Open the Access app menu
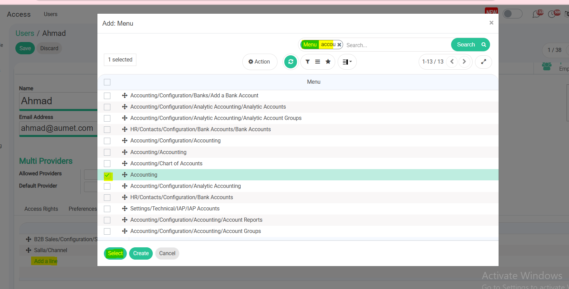569x289 pixels. tap(19, 14)
